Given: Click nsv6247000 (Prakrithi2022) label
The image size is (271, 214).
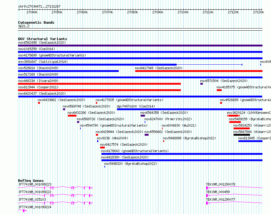Looking at the screenshot, I should click(168, 119).
